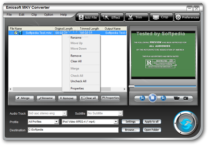Minimize the Emicsoft MKV Converter window

point(190,9)
